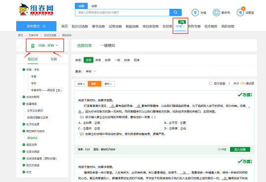Image resolution: width=266 pixels, height=182 pixels.
Task: Select difficulty filter 较易
Action: click(108, 60)
